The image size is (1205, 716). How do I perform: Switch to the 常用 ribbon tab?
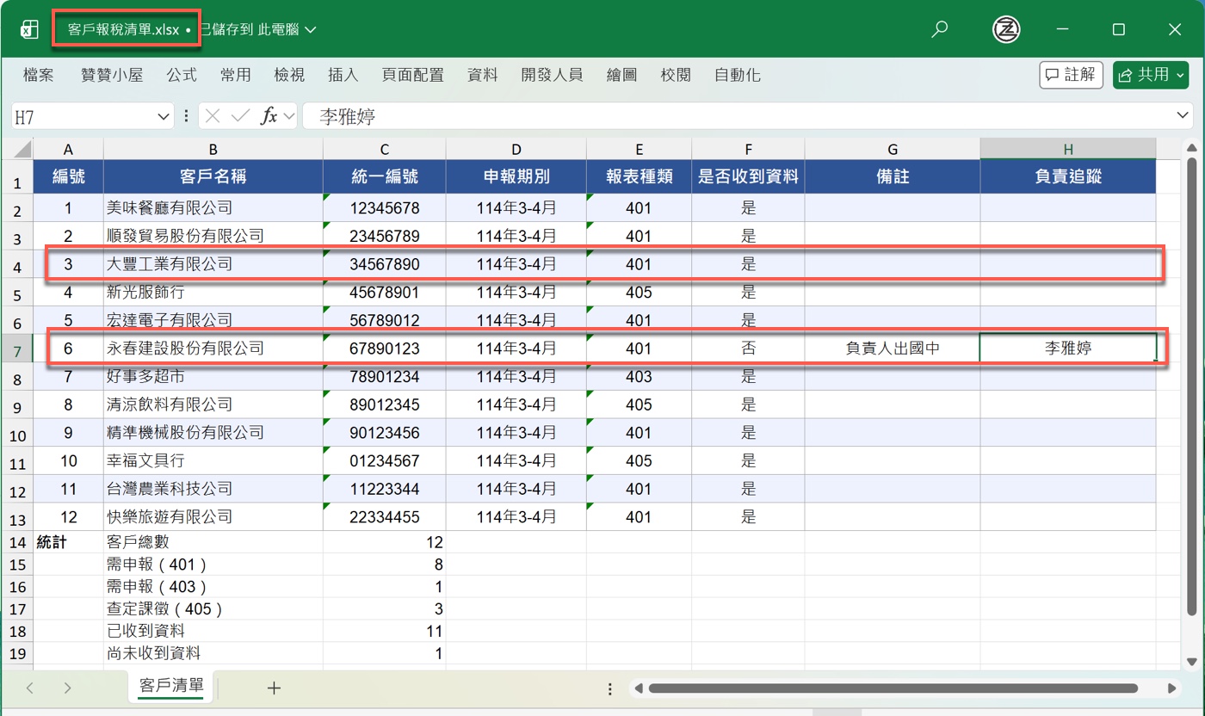[235, 75]
